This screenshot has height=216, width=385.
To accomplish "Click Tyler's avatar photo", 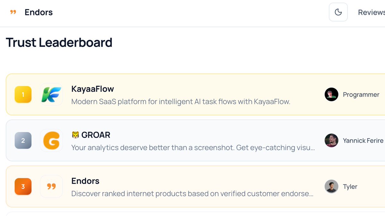I will click(331, 187).
